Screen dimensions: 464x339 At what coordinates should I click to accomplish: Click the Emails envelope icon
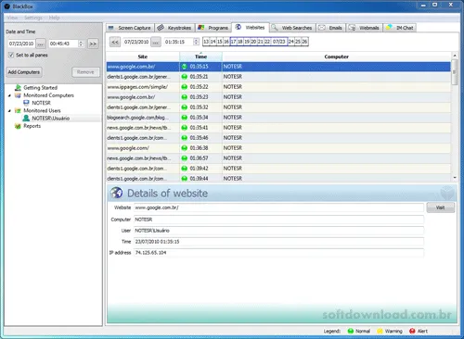coord(322,28)
